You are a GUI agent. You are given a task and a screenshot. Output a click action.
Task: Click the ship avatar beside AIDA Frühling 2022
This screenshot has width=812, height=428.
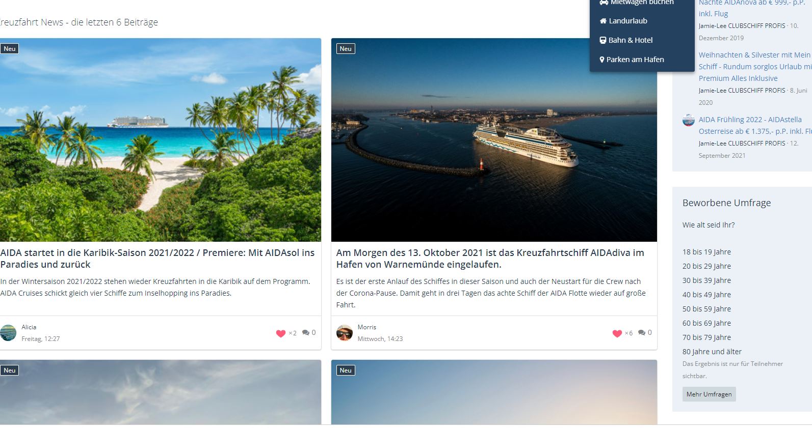pos(689,120)
